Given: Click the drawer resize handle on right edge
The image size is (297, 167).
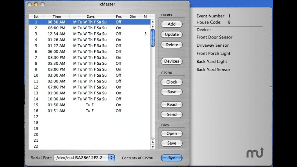Looking at the screenshot, I should (271, 87).
